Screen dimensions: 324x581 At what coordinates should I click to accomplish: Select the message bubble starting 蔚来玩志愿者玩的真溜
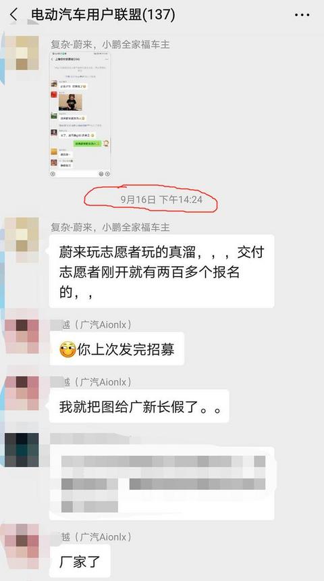point(162,271)
